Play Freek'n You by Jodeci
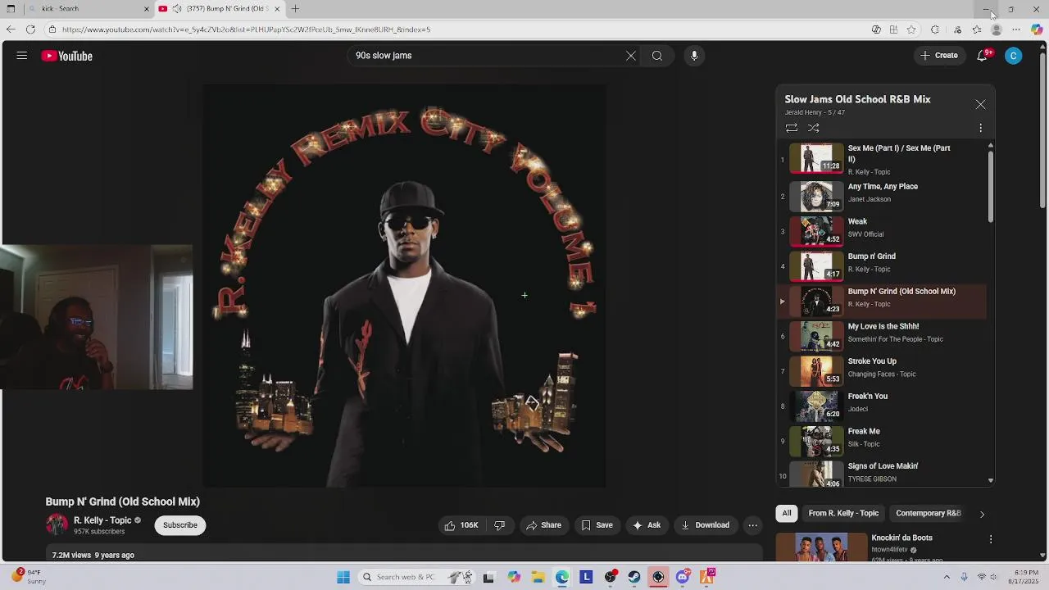 tap(883, 406)
